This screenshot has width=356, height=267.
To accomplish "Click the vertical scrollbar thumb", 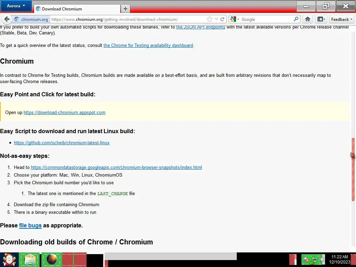I will pos(353,169).
